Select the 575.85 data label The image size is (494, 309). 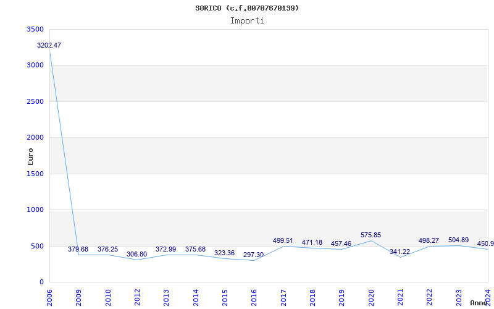click(371, 235)
